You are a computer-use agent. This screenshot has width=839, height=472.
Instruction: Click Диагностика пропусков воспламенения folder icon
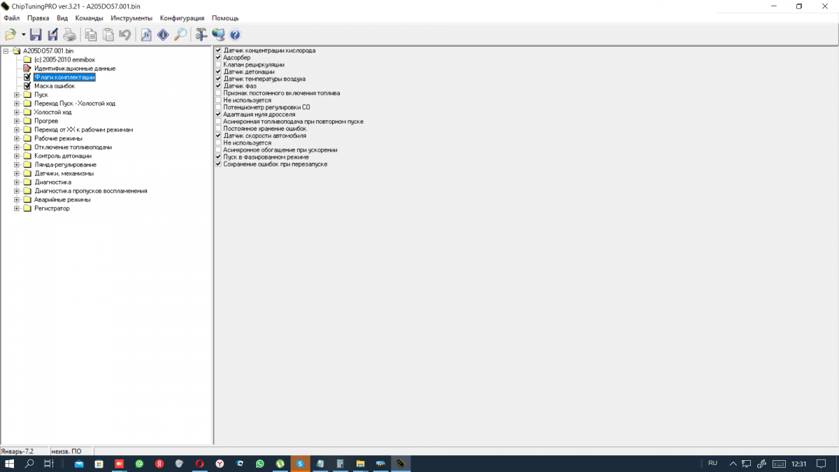(x=27, y=191)
